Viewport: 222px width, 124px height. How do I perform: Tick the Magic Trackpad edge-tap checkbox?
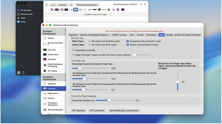pyautogui.click(x=73, y=54)
